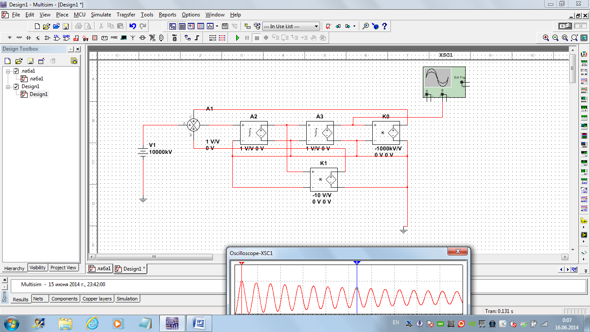Run the simulation with the green play button
The height and width of the screenshot is (332, 590).
pyautogui.click(x=238, y=38)
